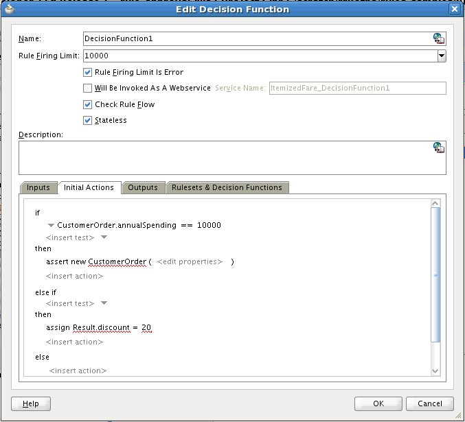
Task: Click the edit properties link
Action: (190, 261)
